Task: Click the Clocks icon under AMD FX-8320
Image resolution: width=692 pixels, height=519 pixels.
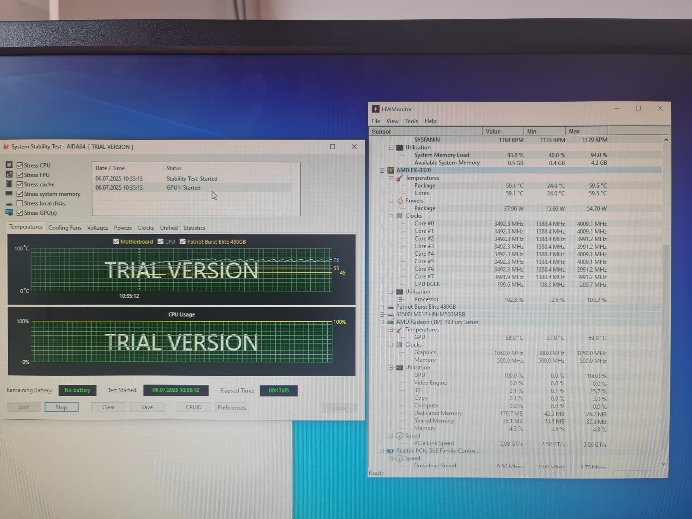Action: [x=399, y=216]
